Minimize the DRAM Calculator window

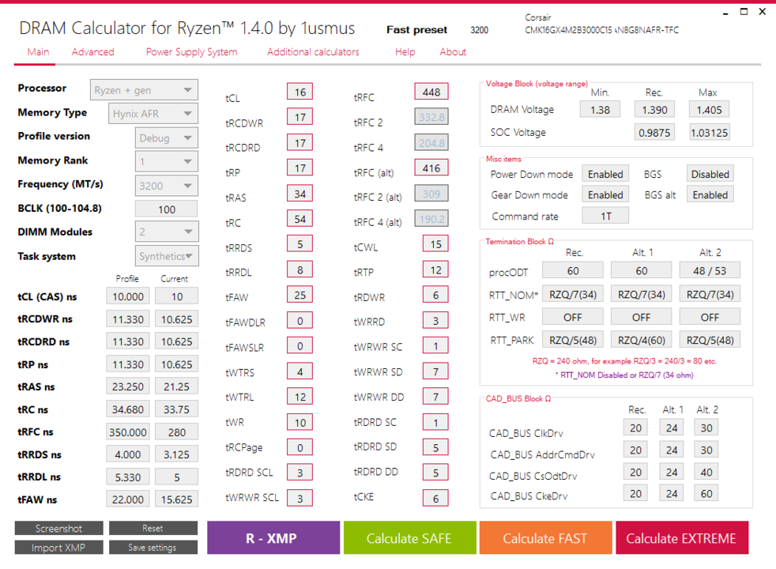coord(725,12)
